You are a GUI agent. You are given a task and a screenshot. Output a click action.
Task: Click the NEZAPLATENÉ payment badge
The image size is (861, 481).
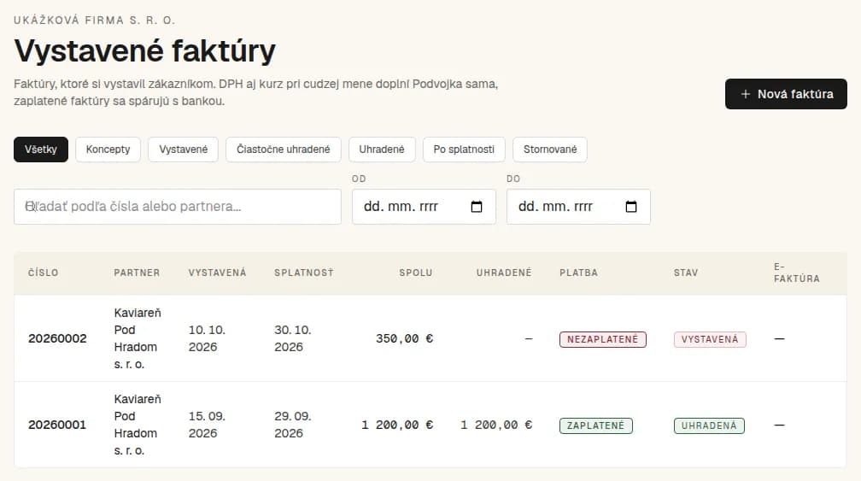click(602, 339)
